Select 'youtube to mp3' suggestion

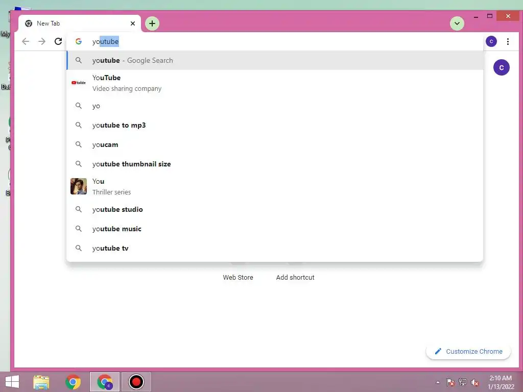coord(274,126)
